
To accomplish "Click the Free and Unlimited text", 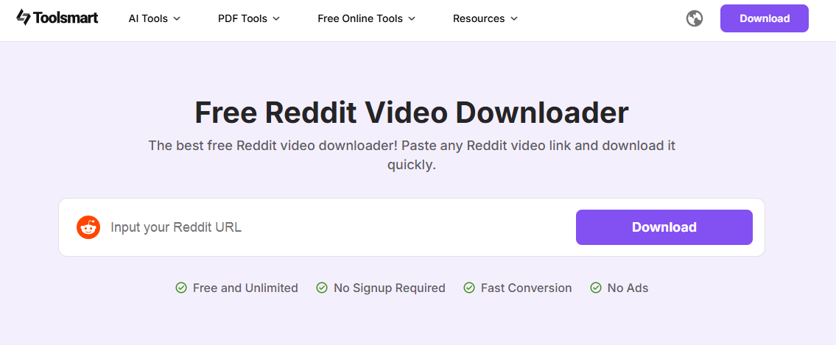I will [245, 288].
